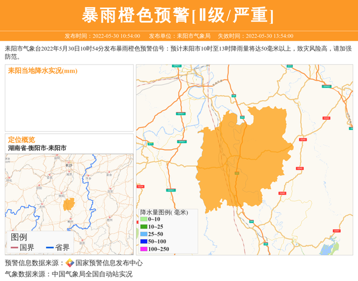Click the 国家预警信息发布中心 diamond logo
Image resolution: width=358 pixels, height=281 pixels.
pos(70,263)
